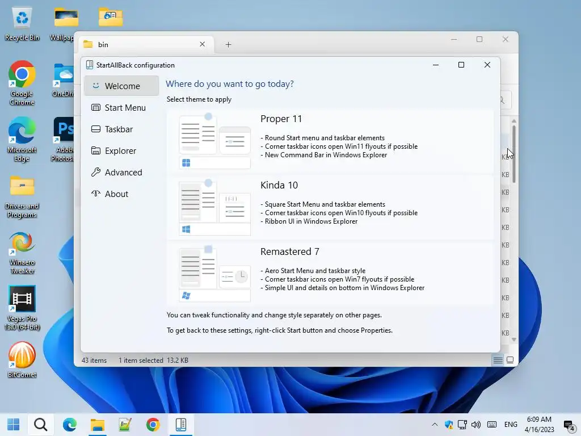Select the Google Chrome desktop shortcut
Screen dimensions: 581x436
(x=22, y=83)
